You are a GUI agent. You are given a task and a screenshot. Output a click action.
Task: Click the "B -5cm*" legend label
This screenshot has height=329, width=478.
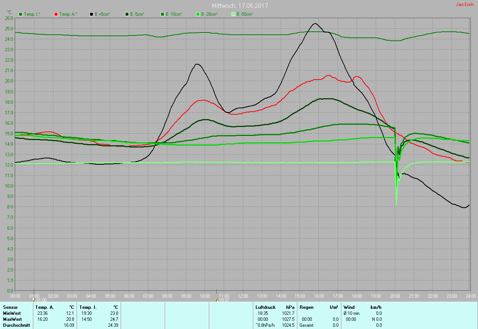pos(137,14)
